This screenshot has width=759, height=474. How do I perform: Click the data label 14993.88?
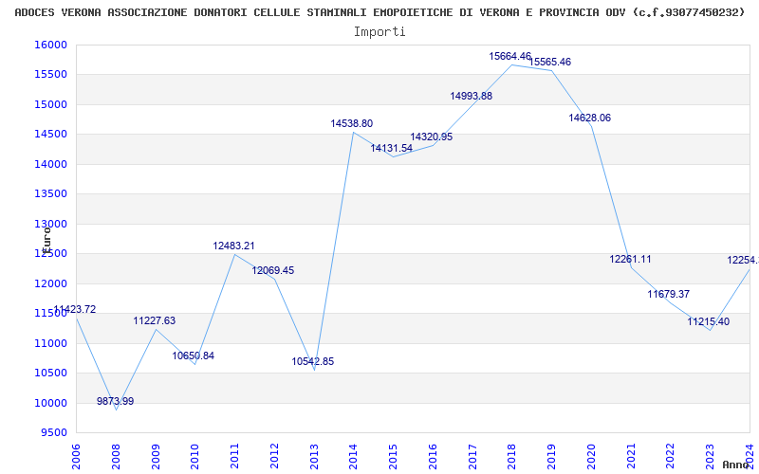471,97
